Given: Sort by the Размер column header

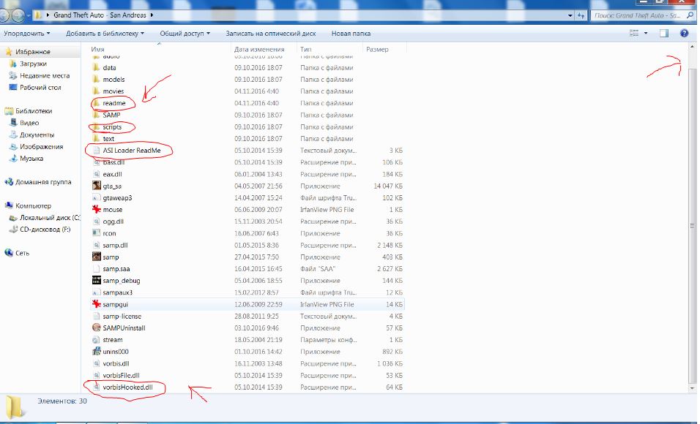Looking at the screenshot, I should (x=377, y=50).
